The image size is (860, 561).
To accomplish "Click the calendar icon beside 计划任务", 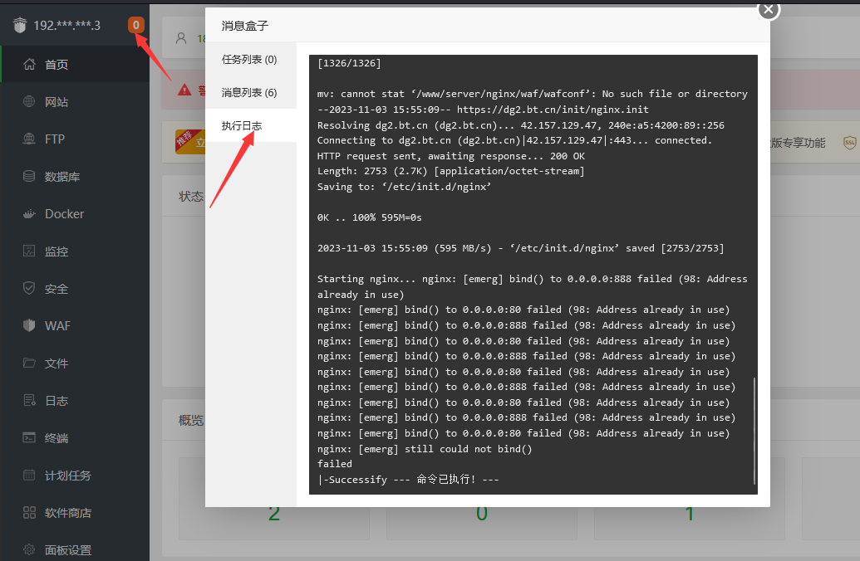I will click(x=30, y=475).
